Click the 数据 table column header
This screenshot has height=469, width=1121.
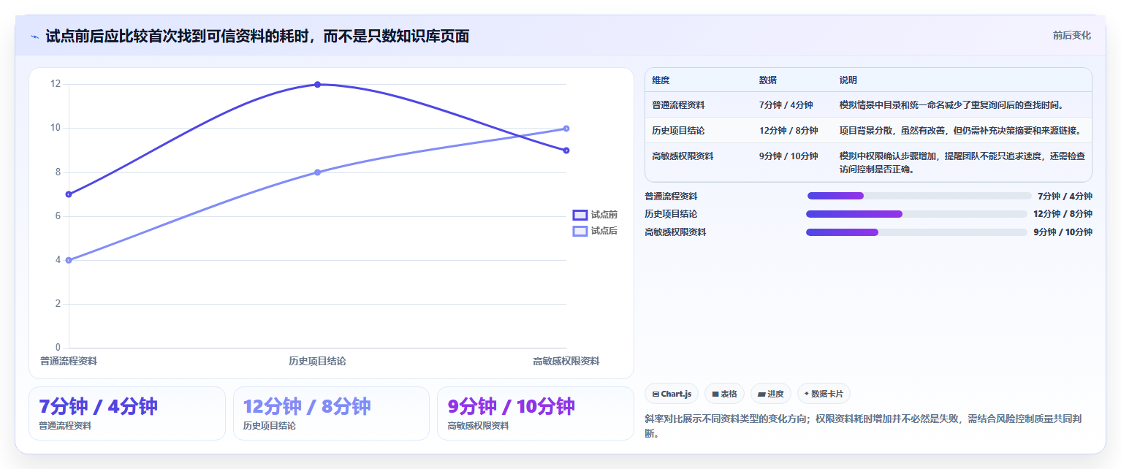tap(768, 80)
